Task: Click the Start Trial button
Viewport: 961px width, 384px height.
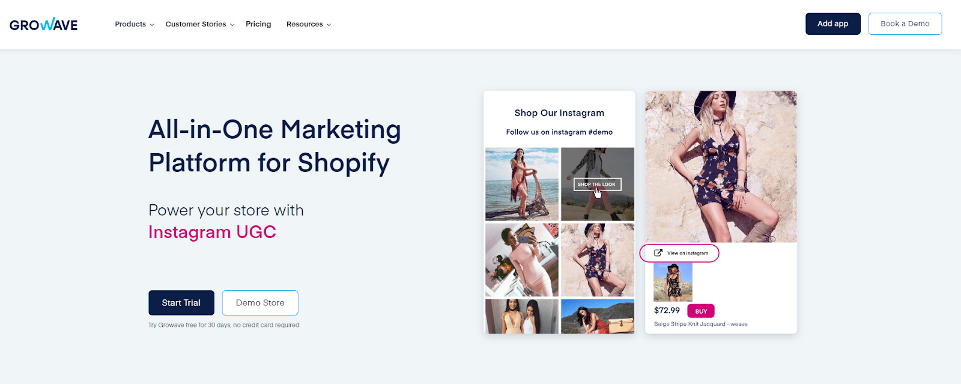Action: click(181, 303)
